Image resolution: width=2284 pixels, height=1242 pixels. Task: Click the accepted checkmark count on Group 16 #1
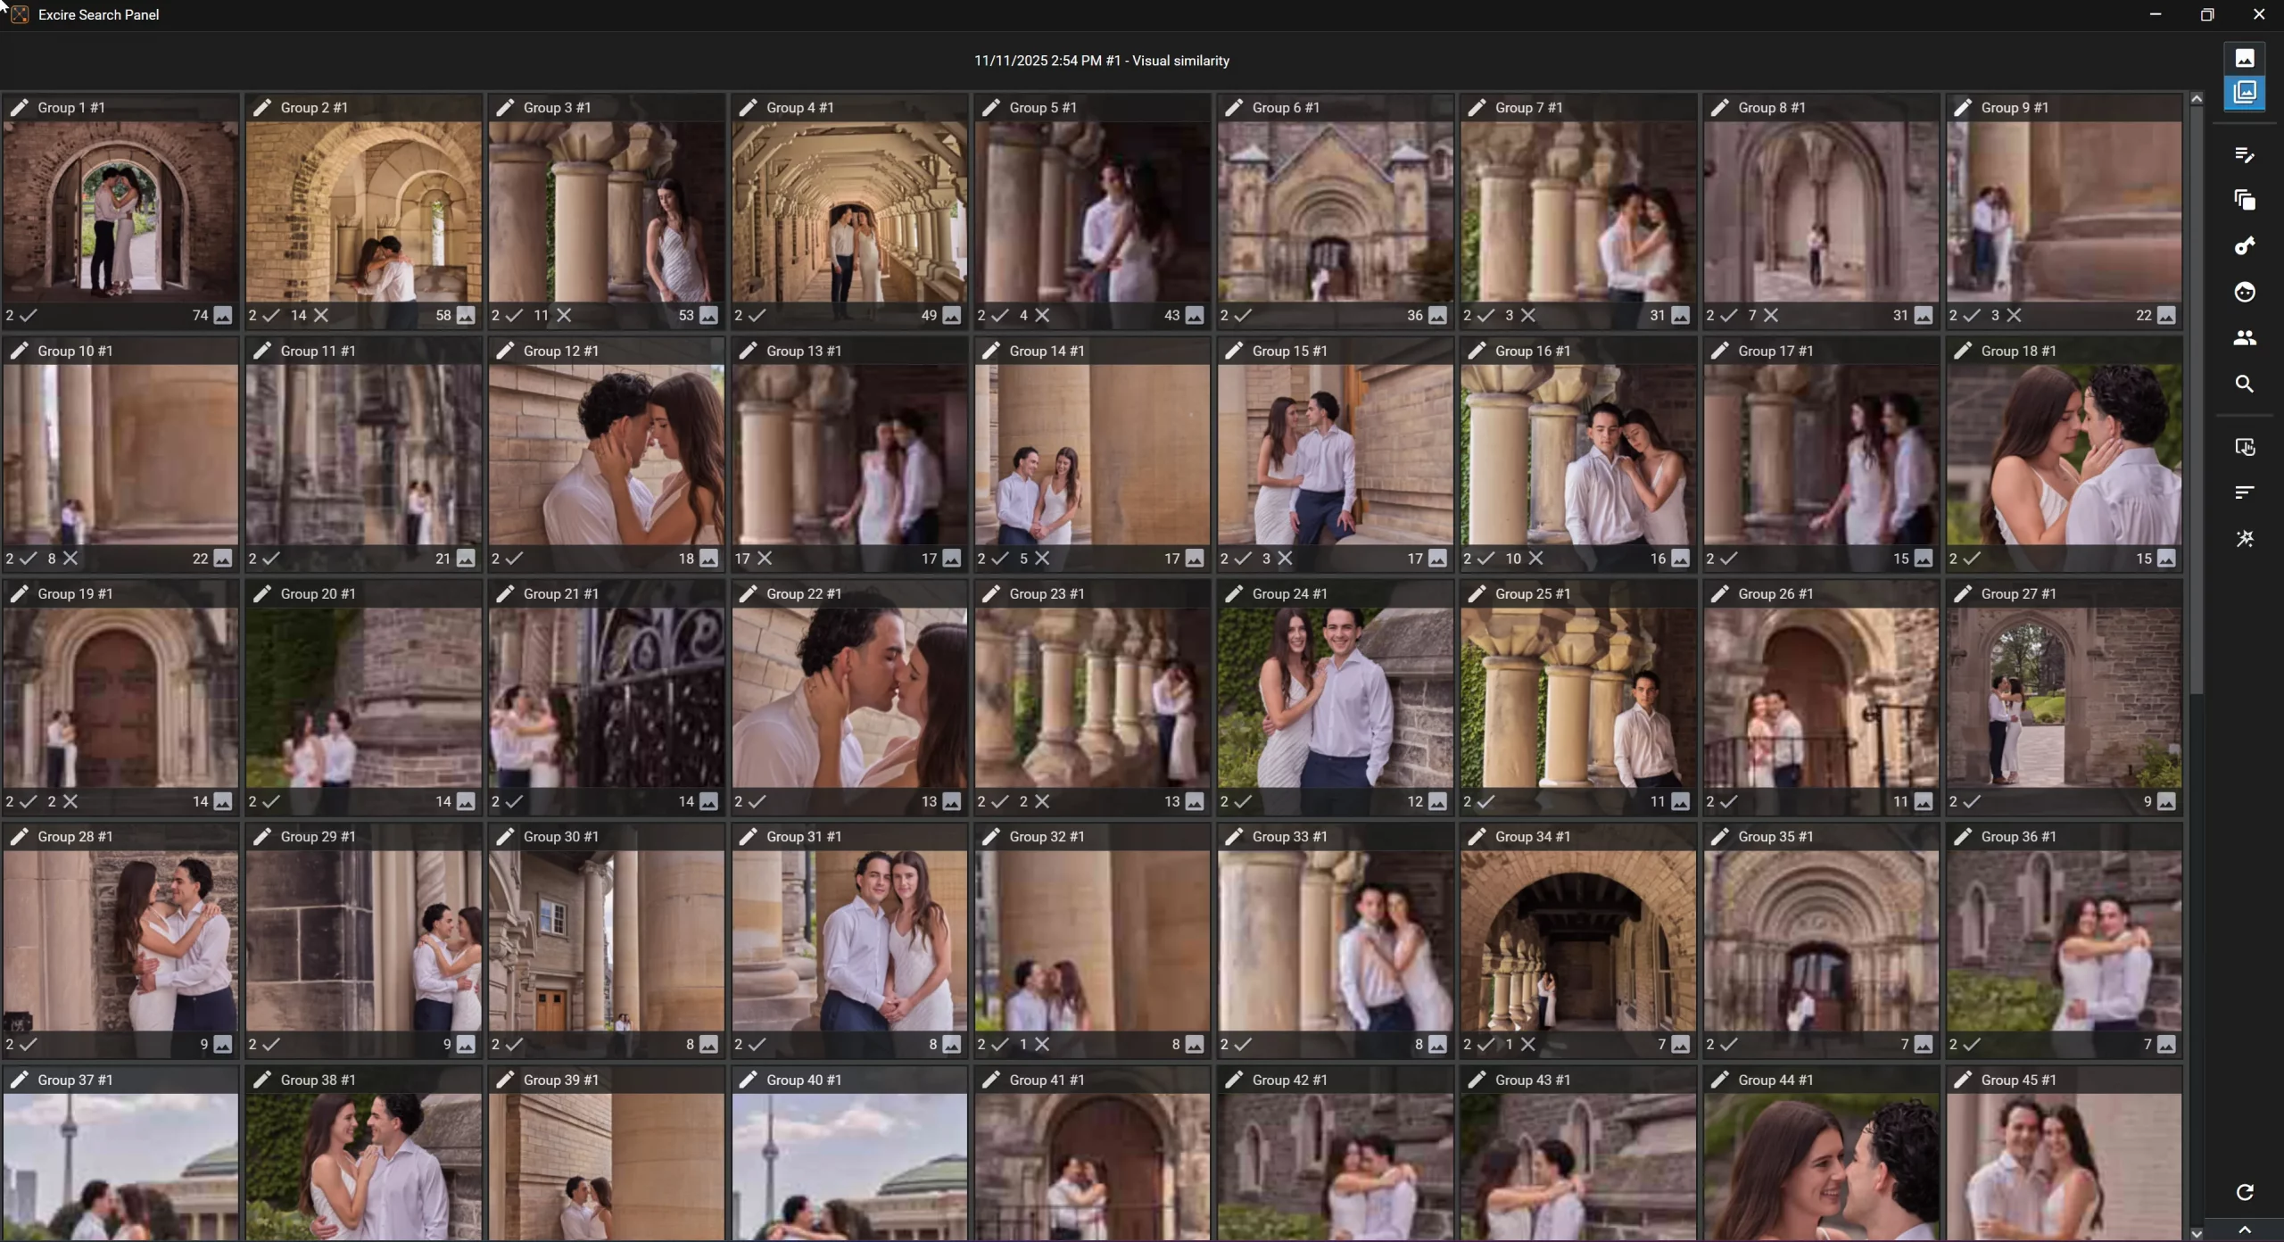point(1478,559)
